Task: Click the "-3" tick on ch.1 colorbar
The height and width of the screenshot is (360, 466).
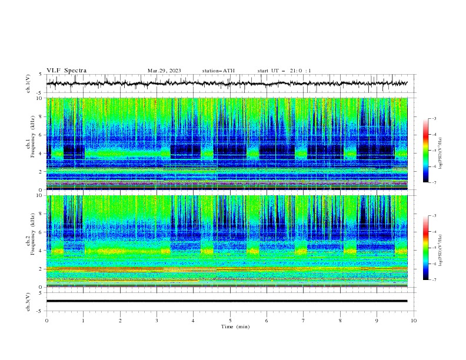Action: point(434,118)
